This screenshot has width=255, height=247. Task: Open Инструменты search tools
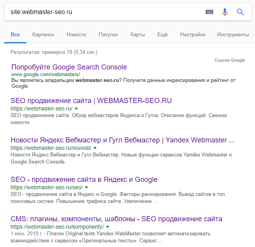[x=233, y=34]
